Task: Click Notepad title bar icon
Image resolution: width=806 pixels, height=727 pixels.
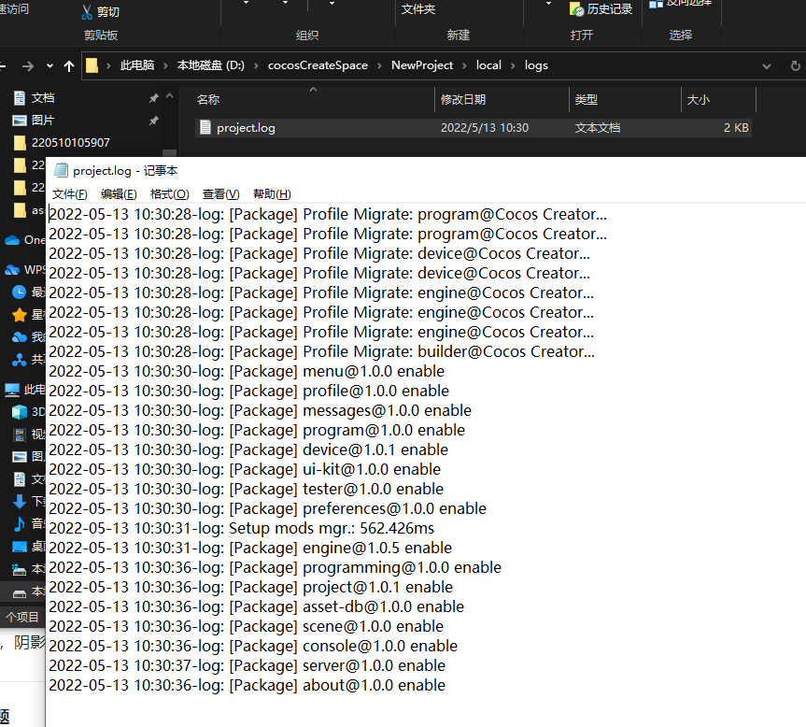Action: 61,170
